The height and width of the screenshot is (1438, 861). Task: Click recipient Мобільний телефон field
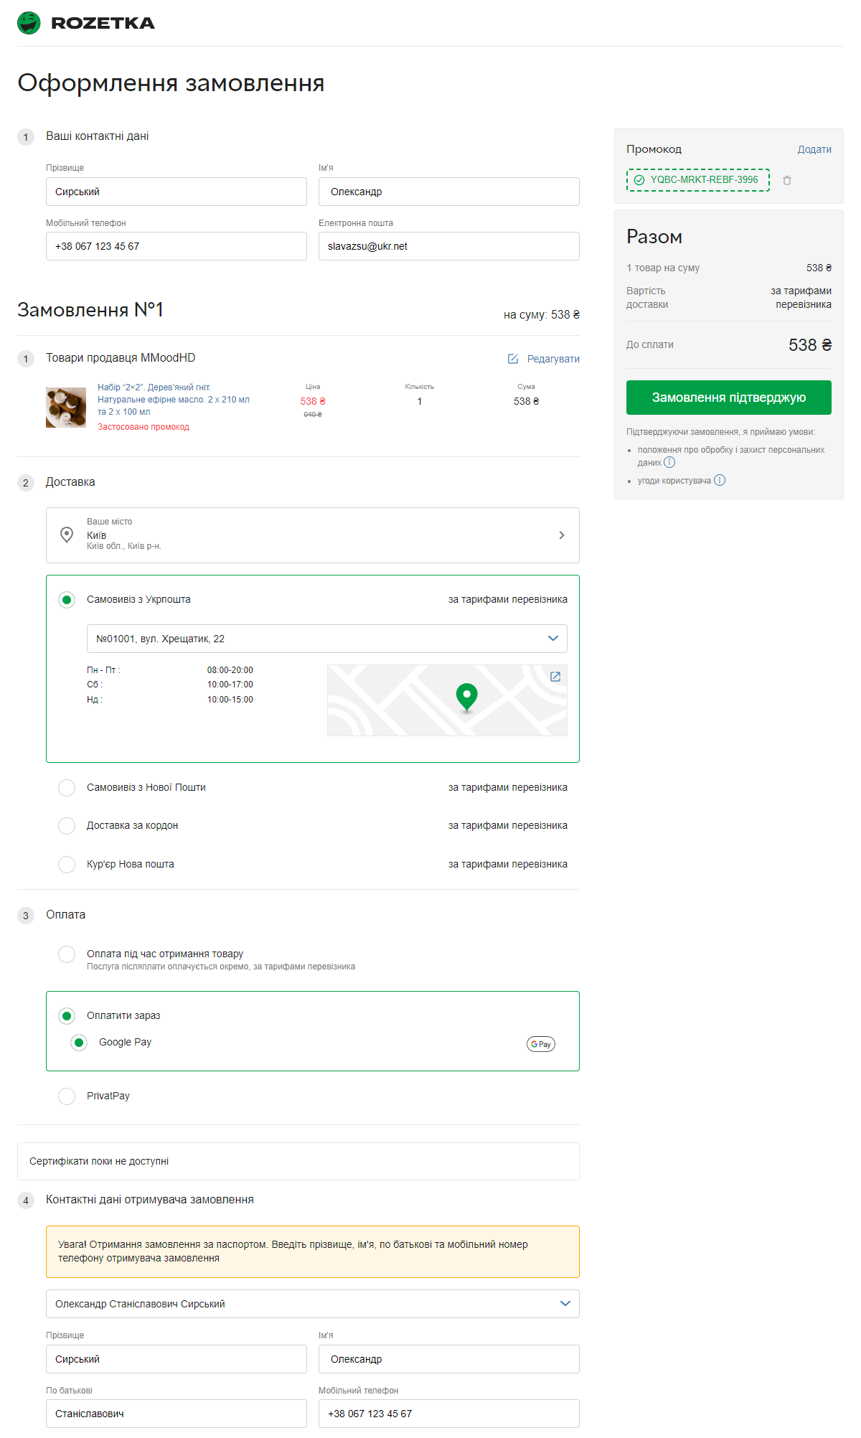click(449, 1414)
